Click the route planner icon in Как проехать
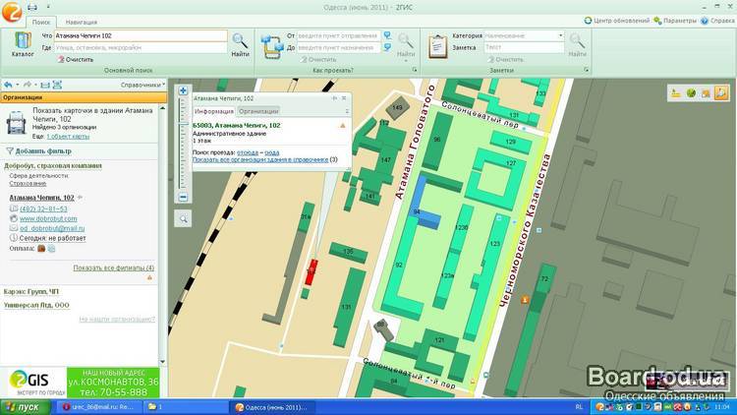The height and width of the screenshot is (415, 737). tap(272, 46)
